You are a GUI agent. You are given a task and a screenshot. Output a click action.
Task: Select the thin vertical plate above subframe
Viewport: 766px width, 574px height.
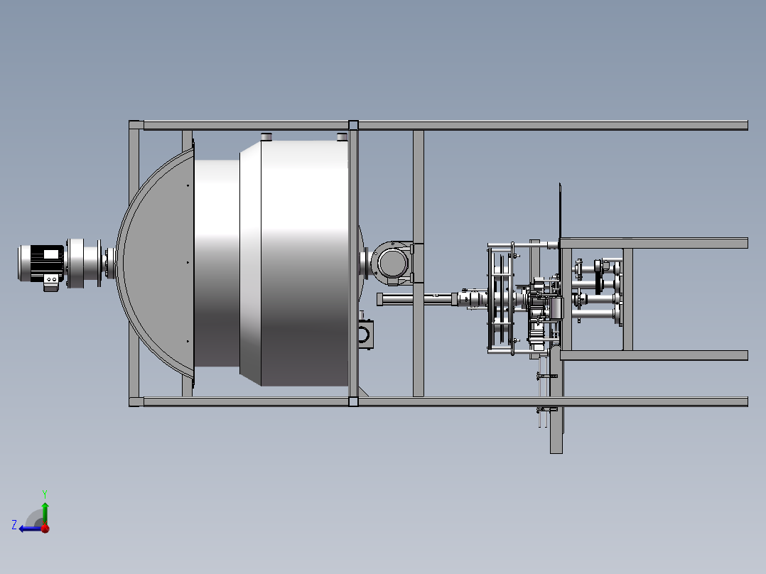click(560, 211)
